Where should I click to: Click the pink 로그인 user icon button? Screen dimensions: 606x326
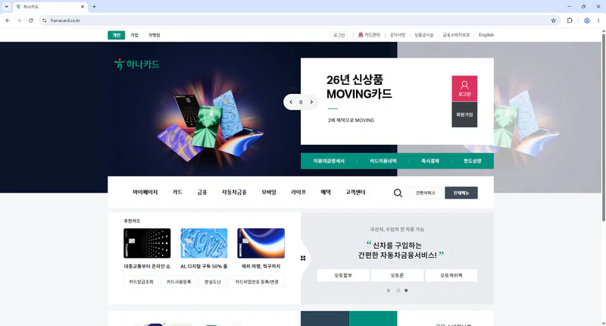464,89
